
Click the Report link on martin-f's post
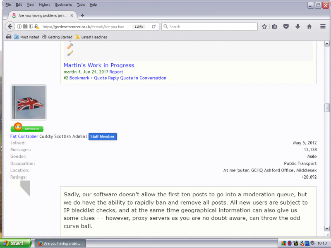point(116,72)
